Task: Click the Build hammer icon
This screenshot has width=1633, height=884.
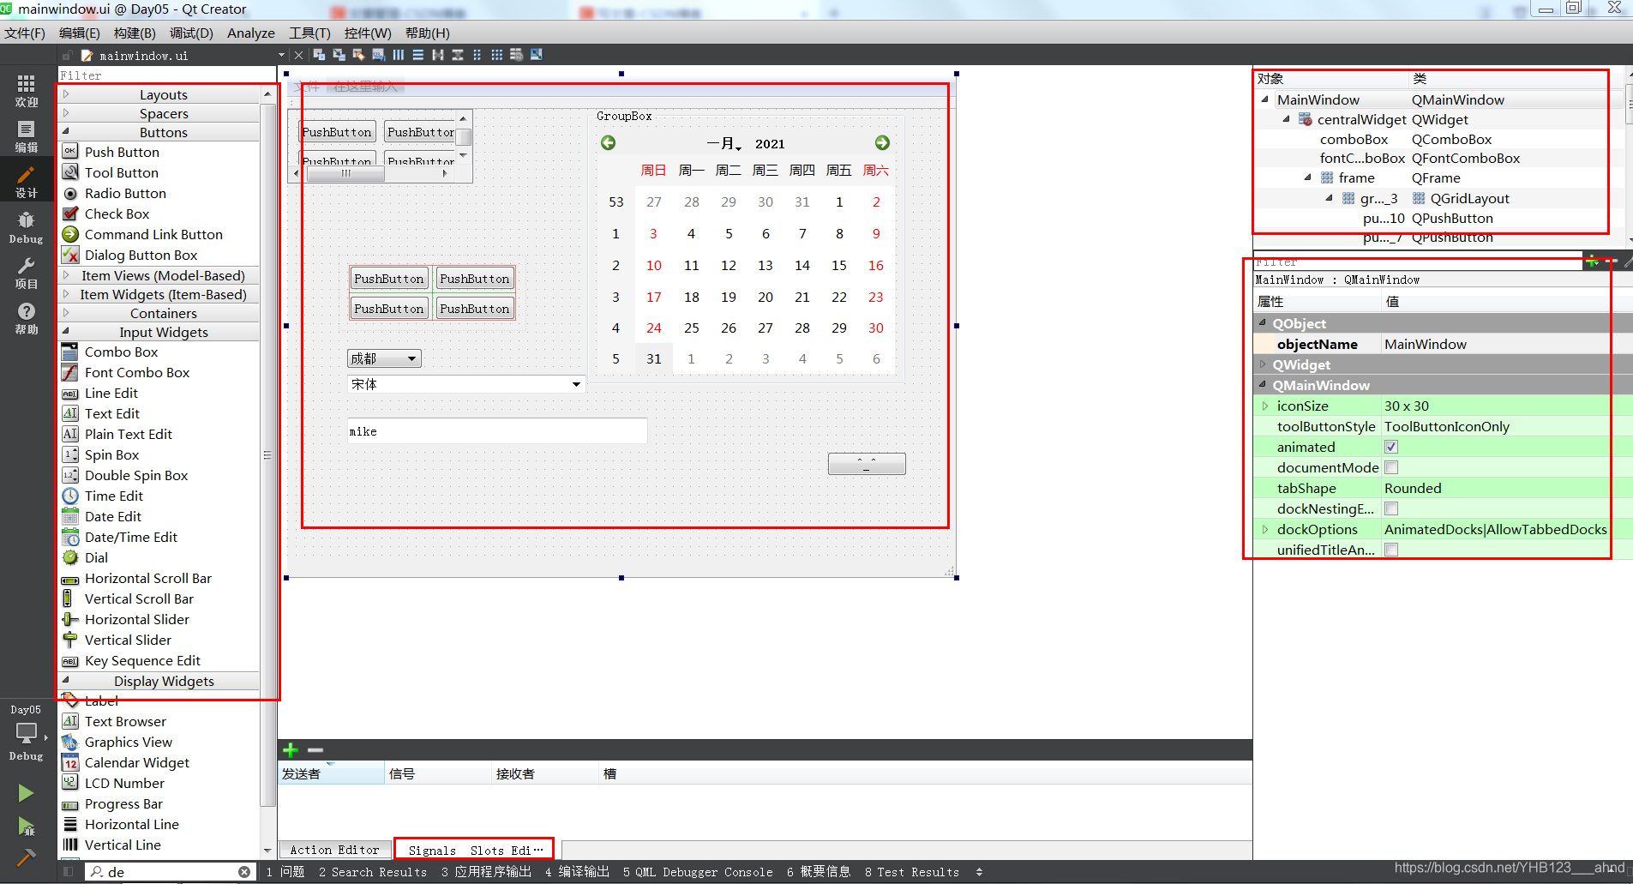Action: 27,857
